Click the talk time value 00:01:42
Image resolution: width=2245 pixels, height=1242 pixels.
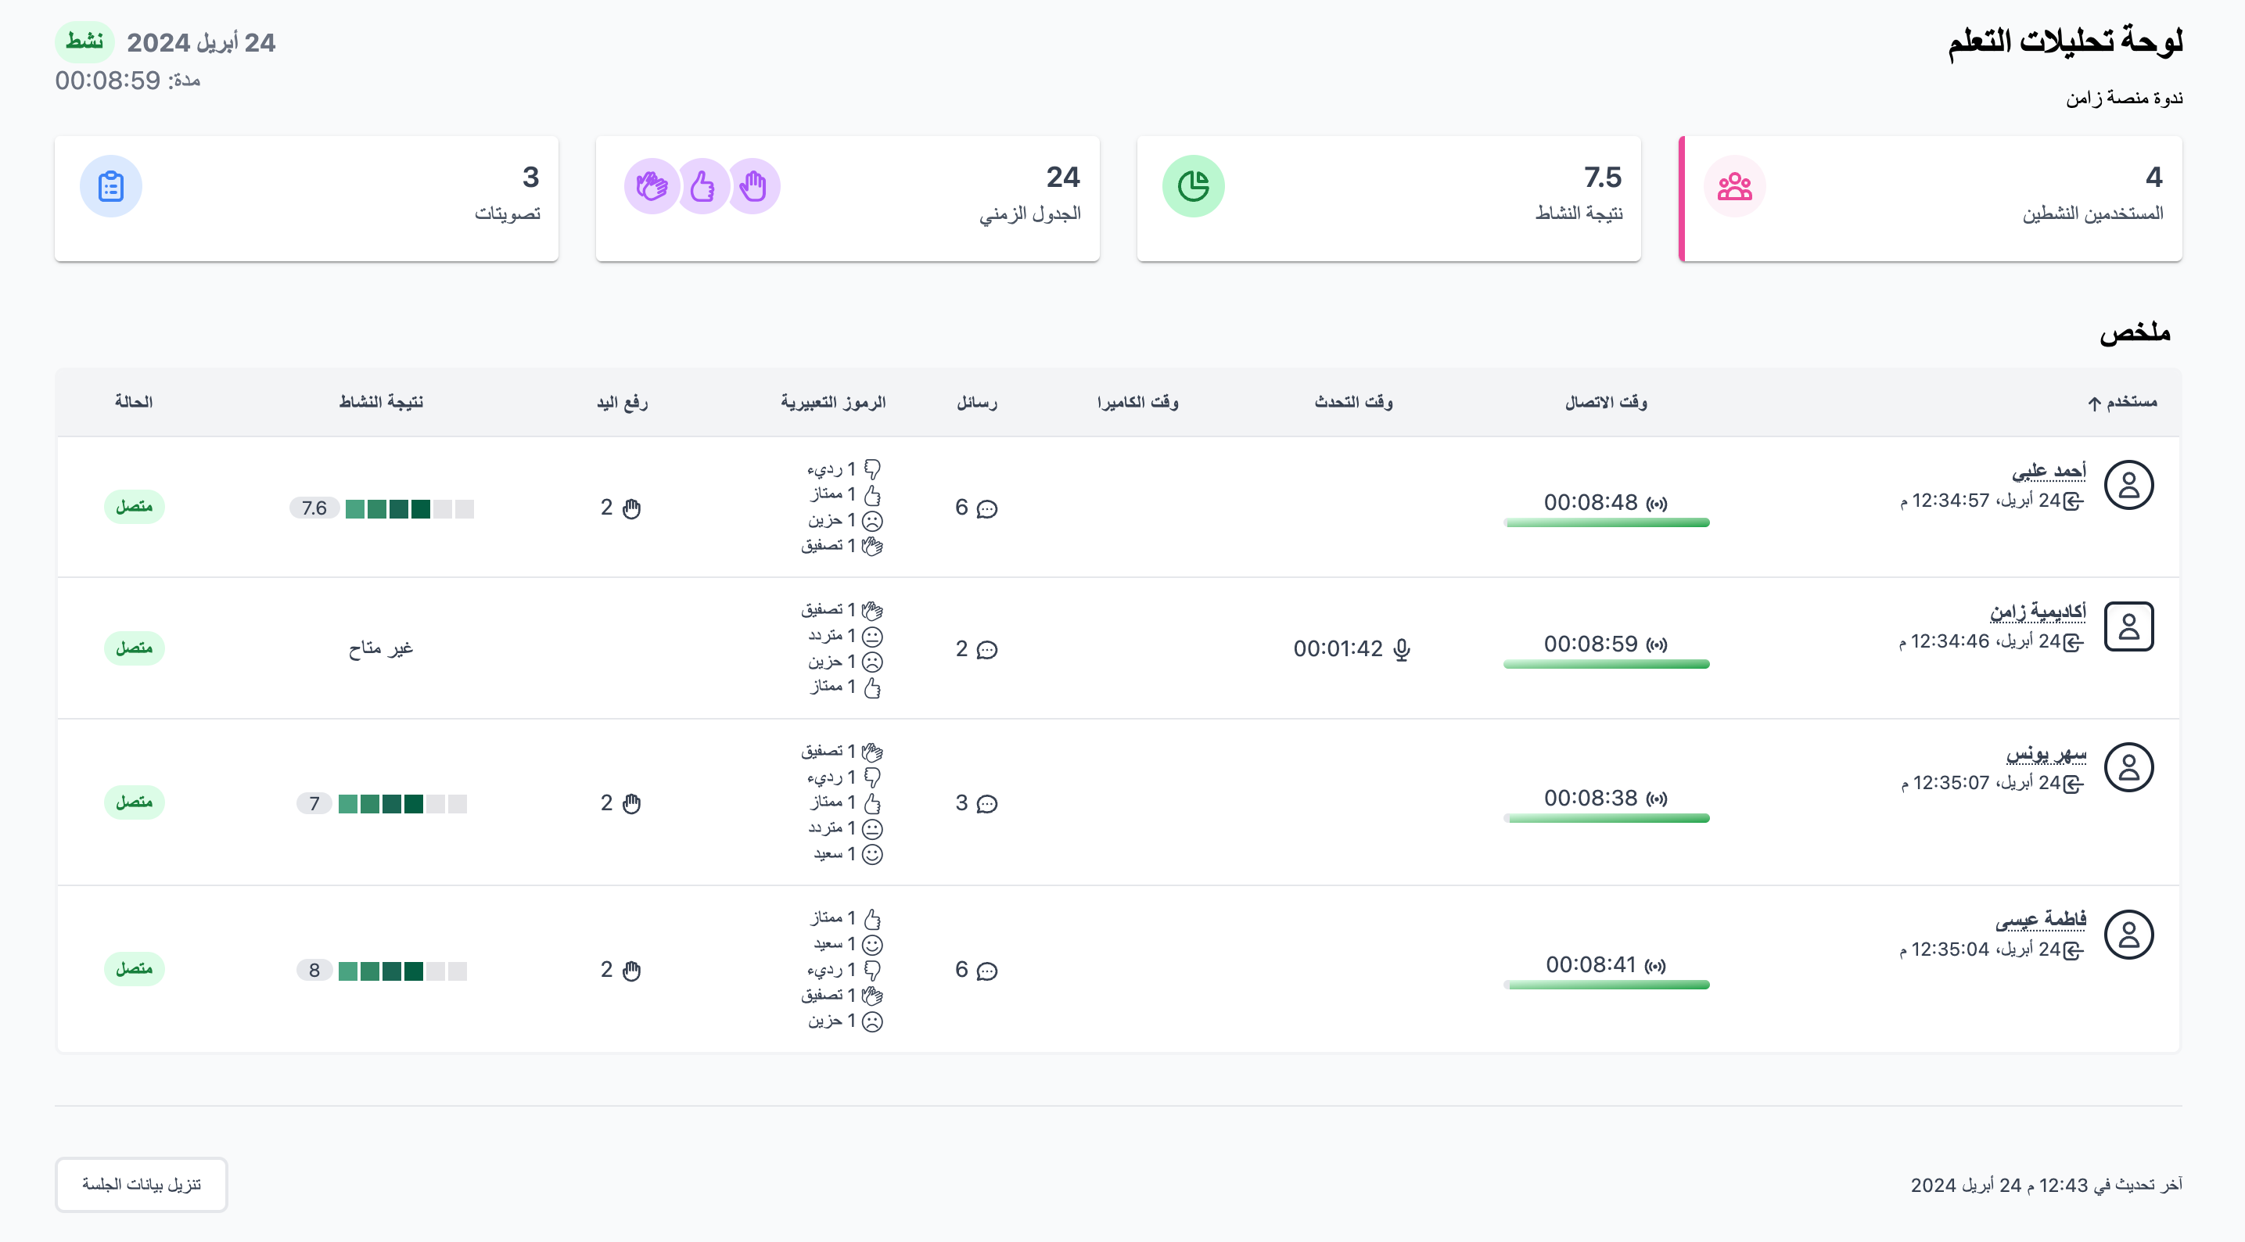[x=1338, y=649]
